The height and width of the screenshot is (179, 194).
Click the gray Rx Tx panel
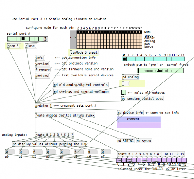73,40
